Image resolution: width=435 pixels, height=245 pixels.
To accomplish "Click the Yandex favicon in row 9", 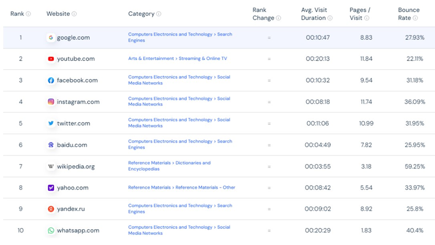I will coord(51,209).
